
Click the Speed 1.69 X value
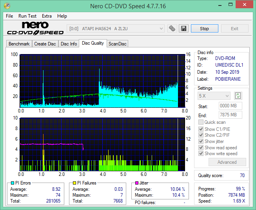pyautogui.click(x=239, y=201)
